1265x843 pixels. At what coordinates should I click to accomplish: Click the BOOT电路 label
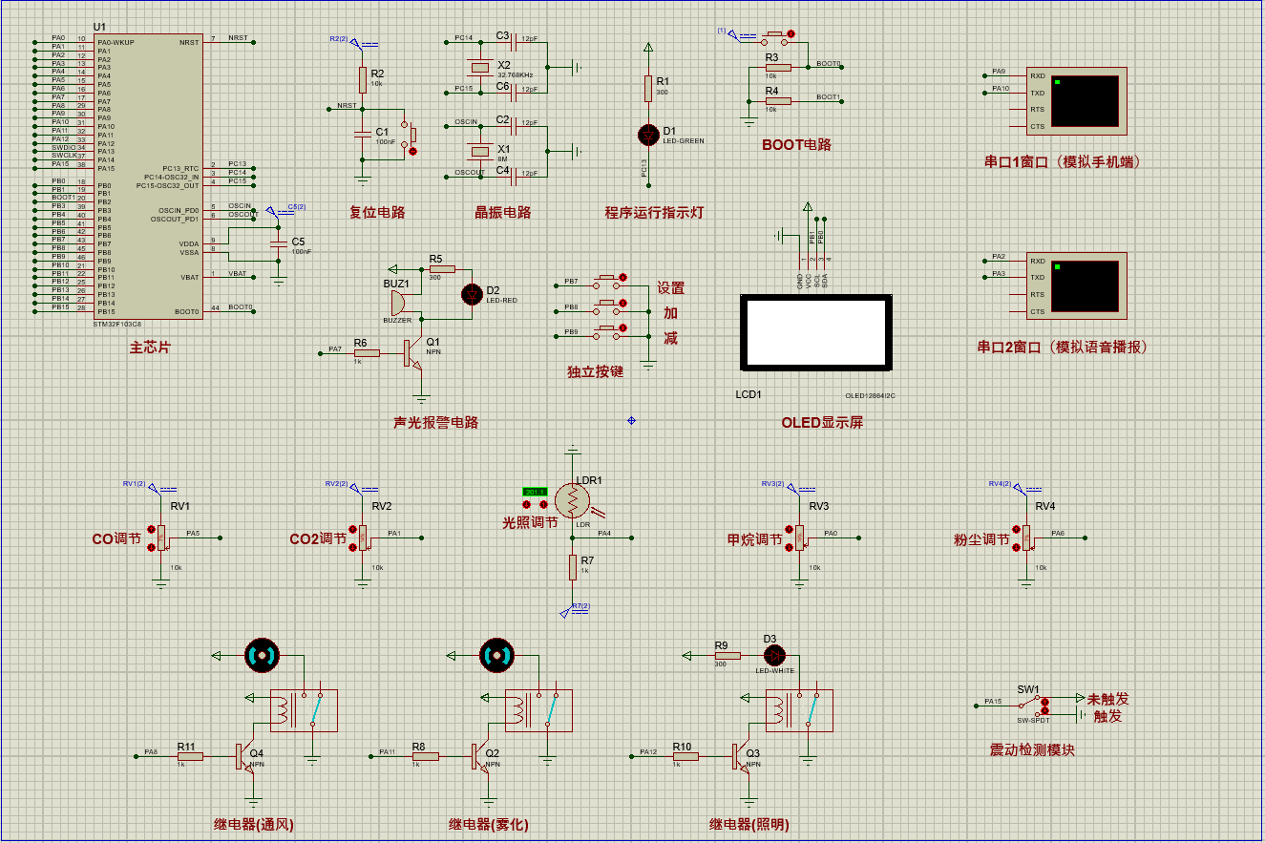tap(797, 145)
